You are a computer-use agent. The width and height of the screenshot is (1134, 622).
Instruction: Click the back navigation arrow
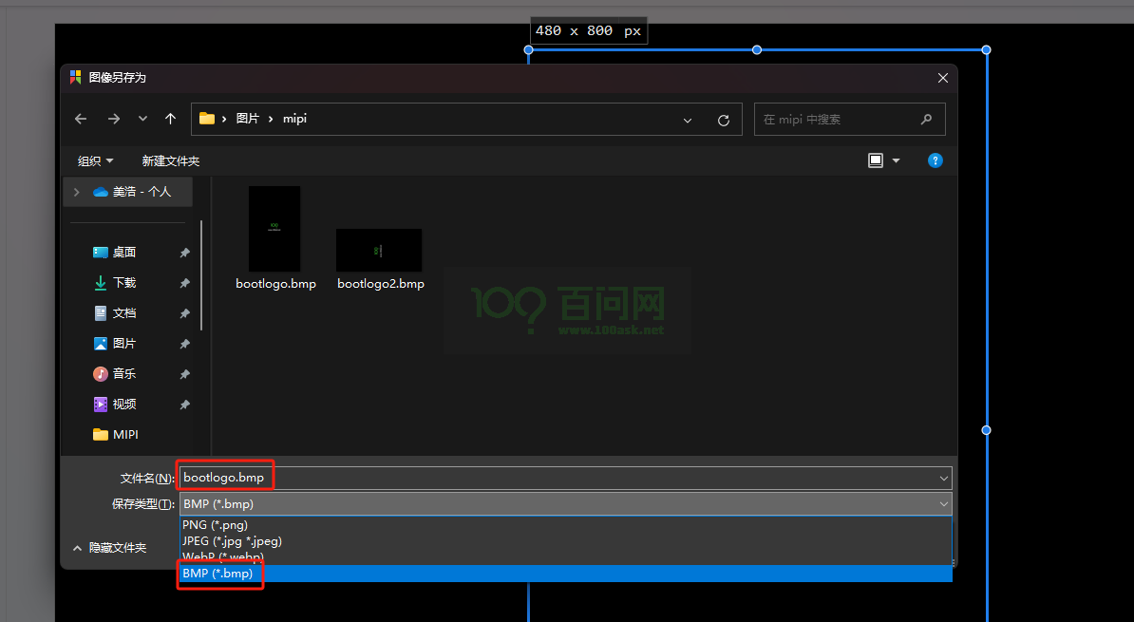pos(81,119)
